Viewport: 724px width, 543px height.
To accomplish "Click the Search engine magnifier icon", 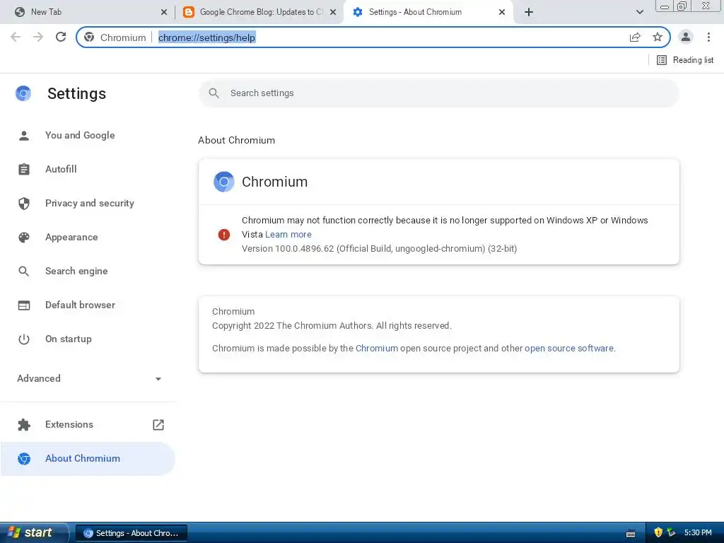I will (x=23, y=271).
